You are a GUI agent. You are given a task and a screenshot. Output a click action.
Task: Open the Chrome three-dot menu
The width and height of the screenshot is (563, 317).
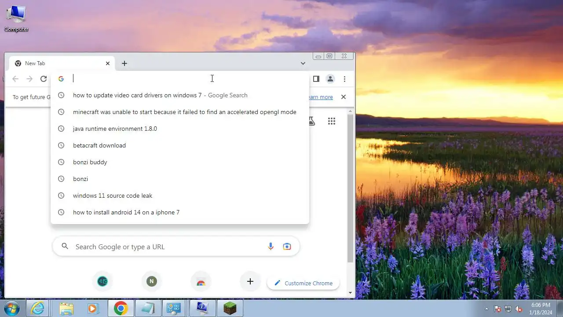(345, 79)
